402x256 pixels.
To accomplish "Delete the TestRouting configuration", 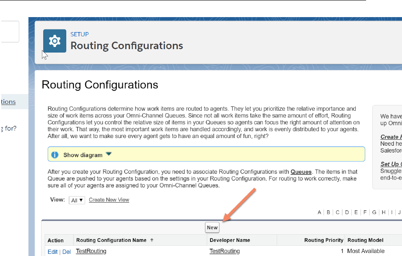I will click(x=66, y=252).
